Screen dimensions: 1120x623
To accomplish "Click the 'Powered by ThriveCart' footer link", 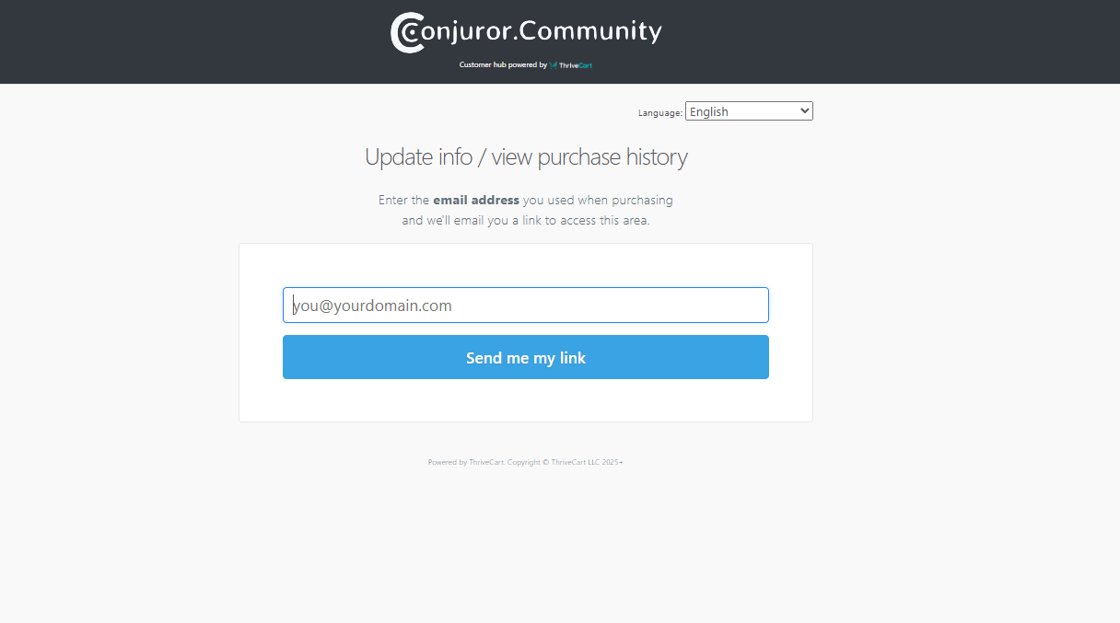I will pos(465,462).
